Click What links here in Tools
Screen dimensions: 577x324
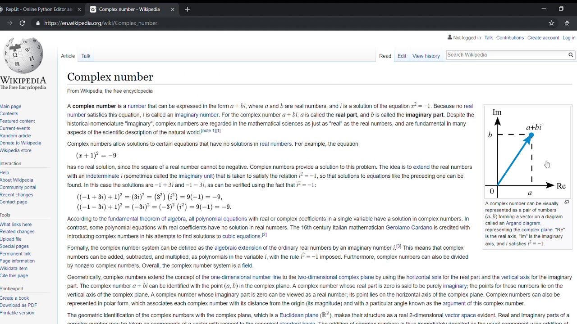[x=16, y=225]
